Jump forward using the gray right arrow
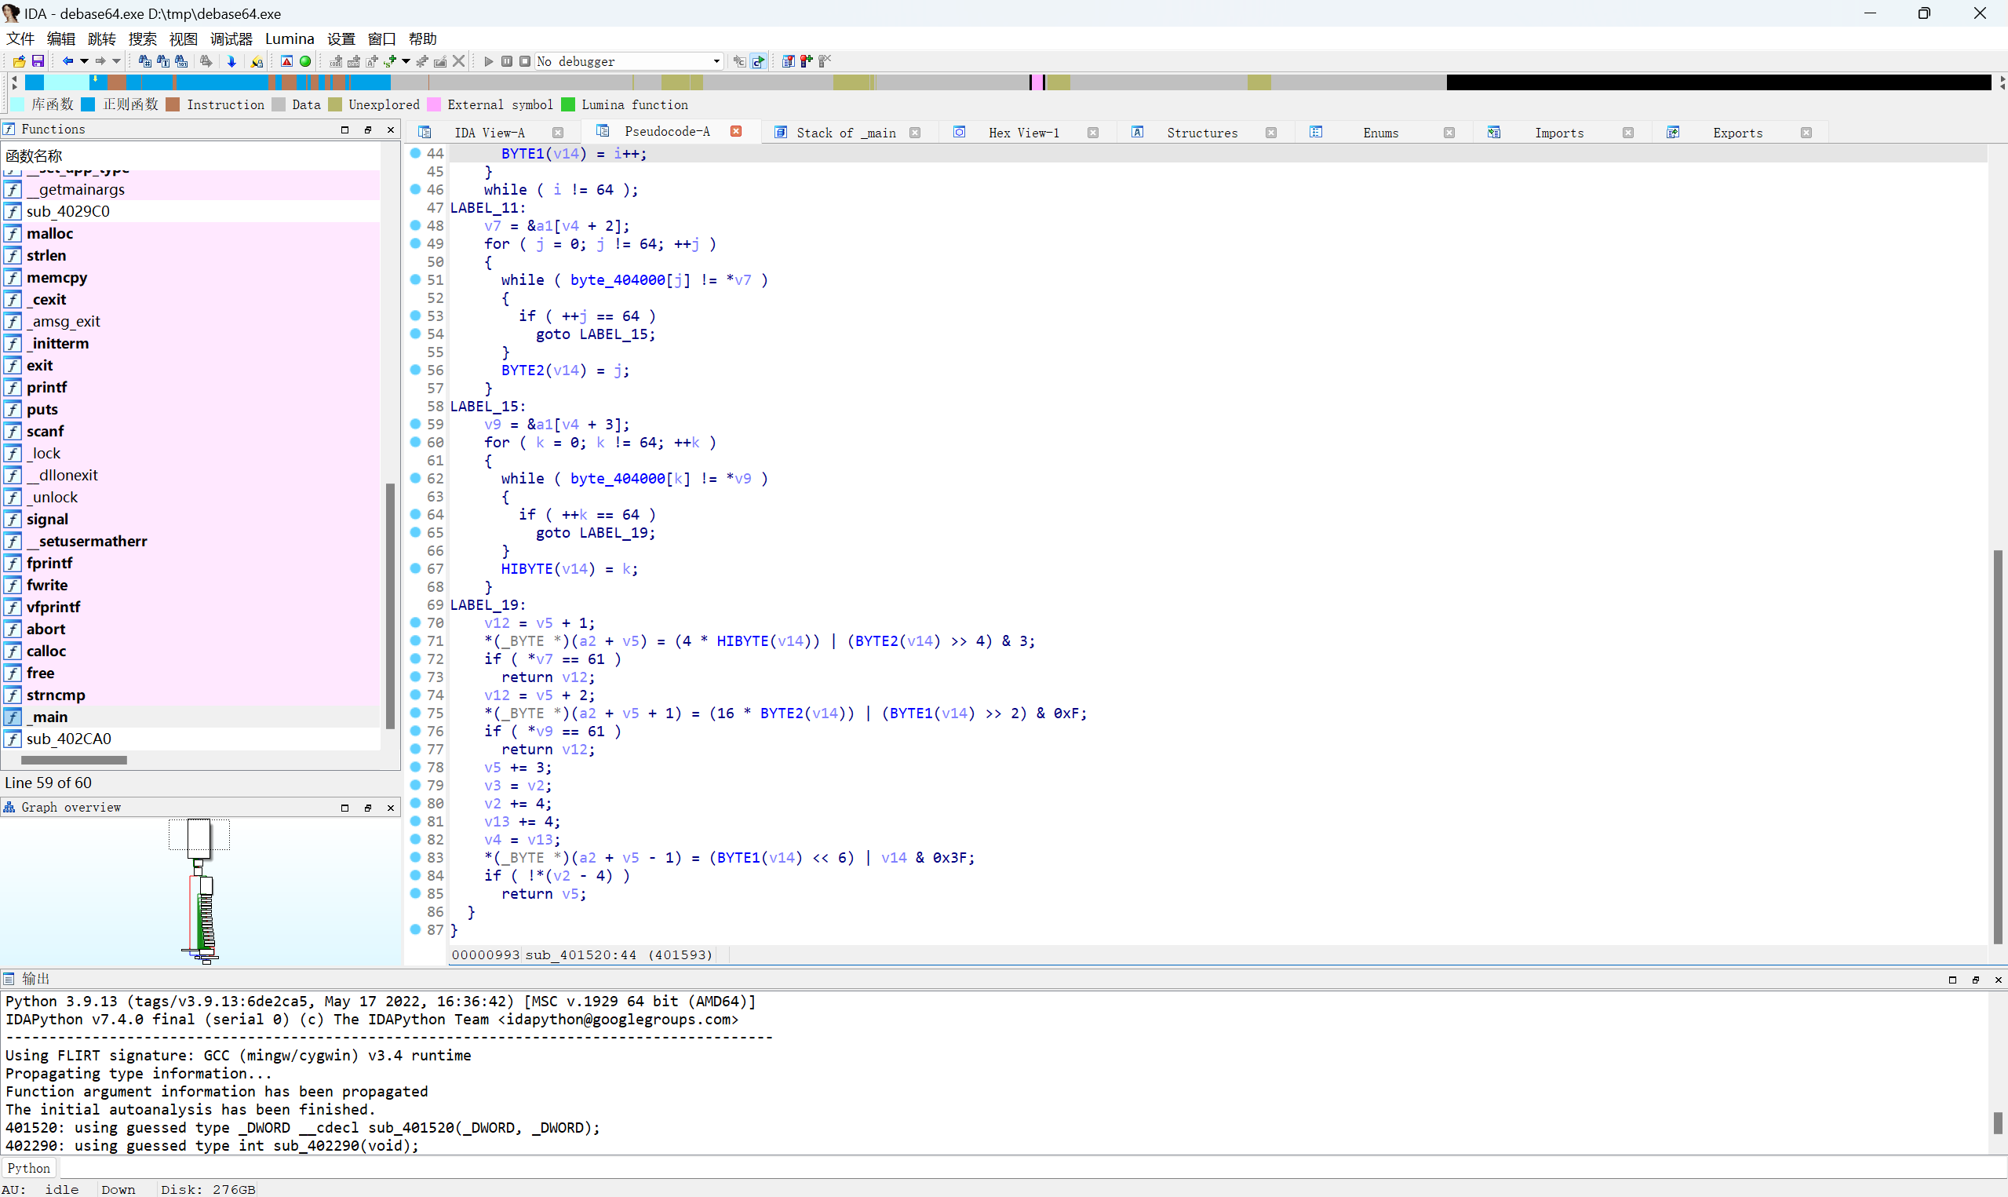 (100, 61)
